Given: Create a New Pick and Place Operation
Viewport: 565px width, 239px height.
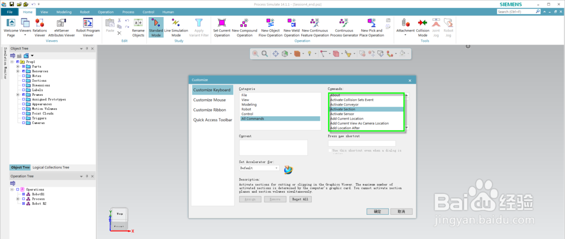Looking at the screenshot, I should tap(372, 28).
